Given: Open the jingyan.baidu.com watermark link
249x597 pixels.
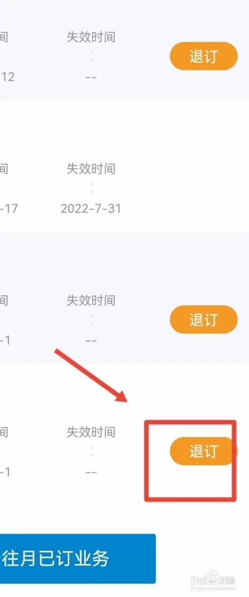Looking at the screenshot, I should pyautogui.click(x=214, y=588).
